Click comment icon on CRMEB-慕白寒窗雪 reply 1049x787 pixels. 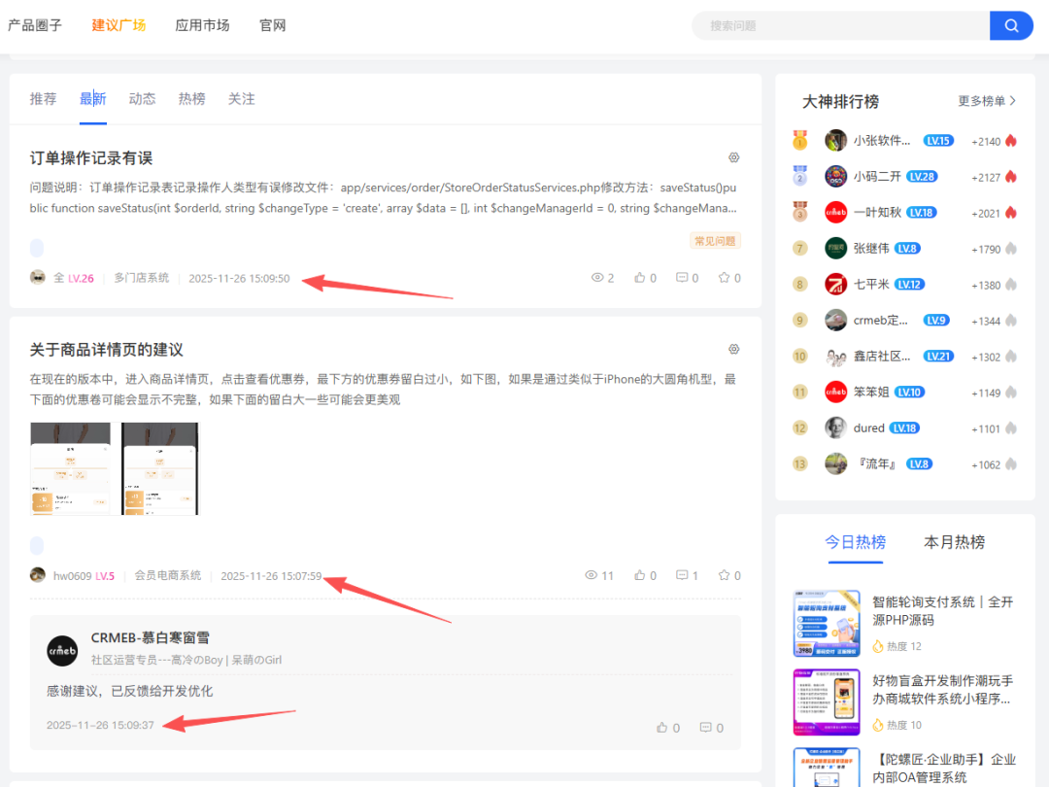tap(711, 727)
